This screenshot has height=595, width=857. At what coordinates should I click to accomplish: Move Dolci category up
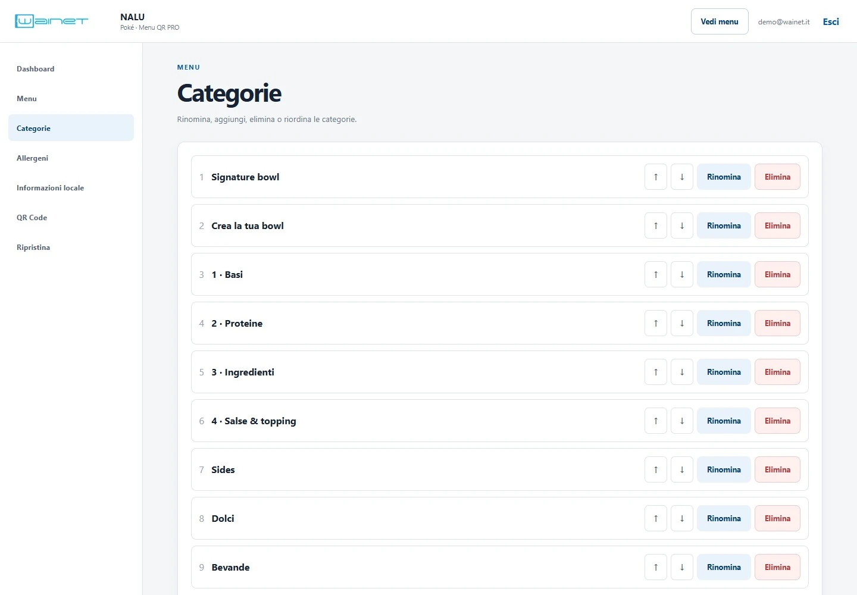(656, 518)
